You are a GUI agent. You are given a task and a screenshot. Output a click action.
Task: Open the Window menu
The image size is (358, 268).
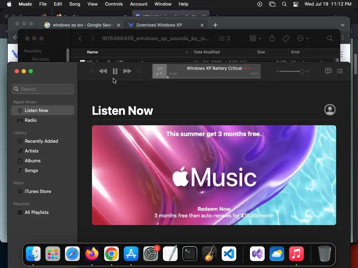coord(163,4)
